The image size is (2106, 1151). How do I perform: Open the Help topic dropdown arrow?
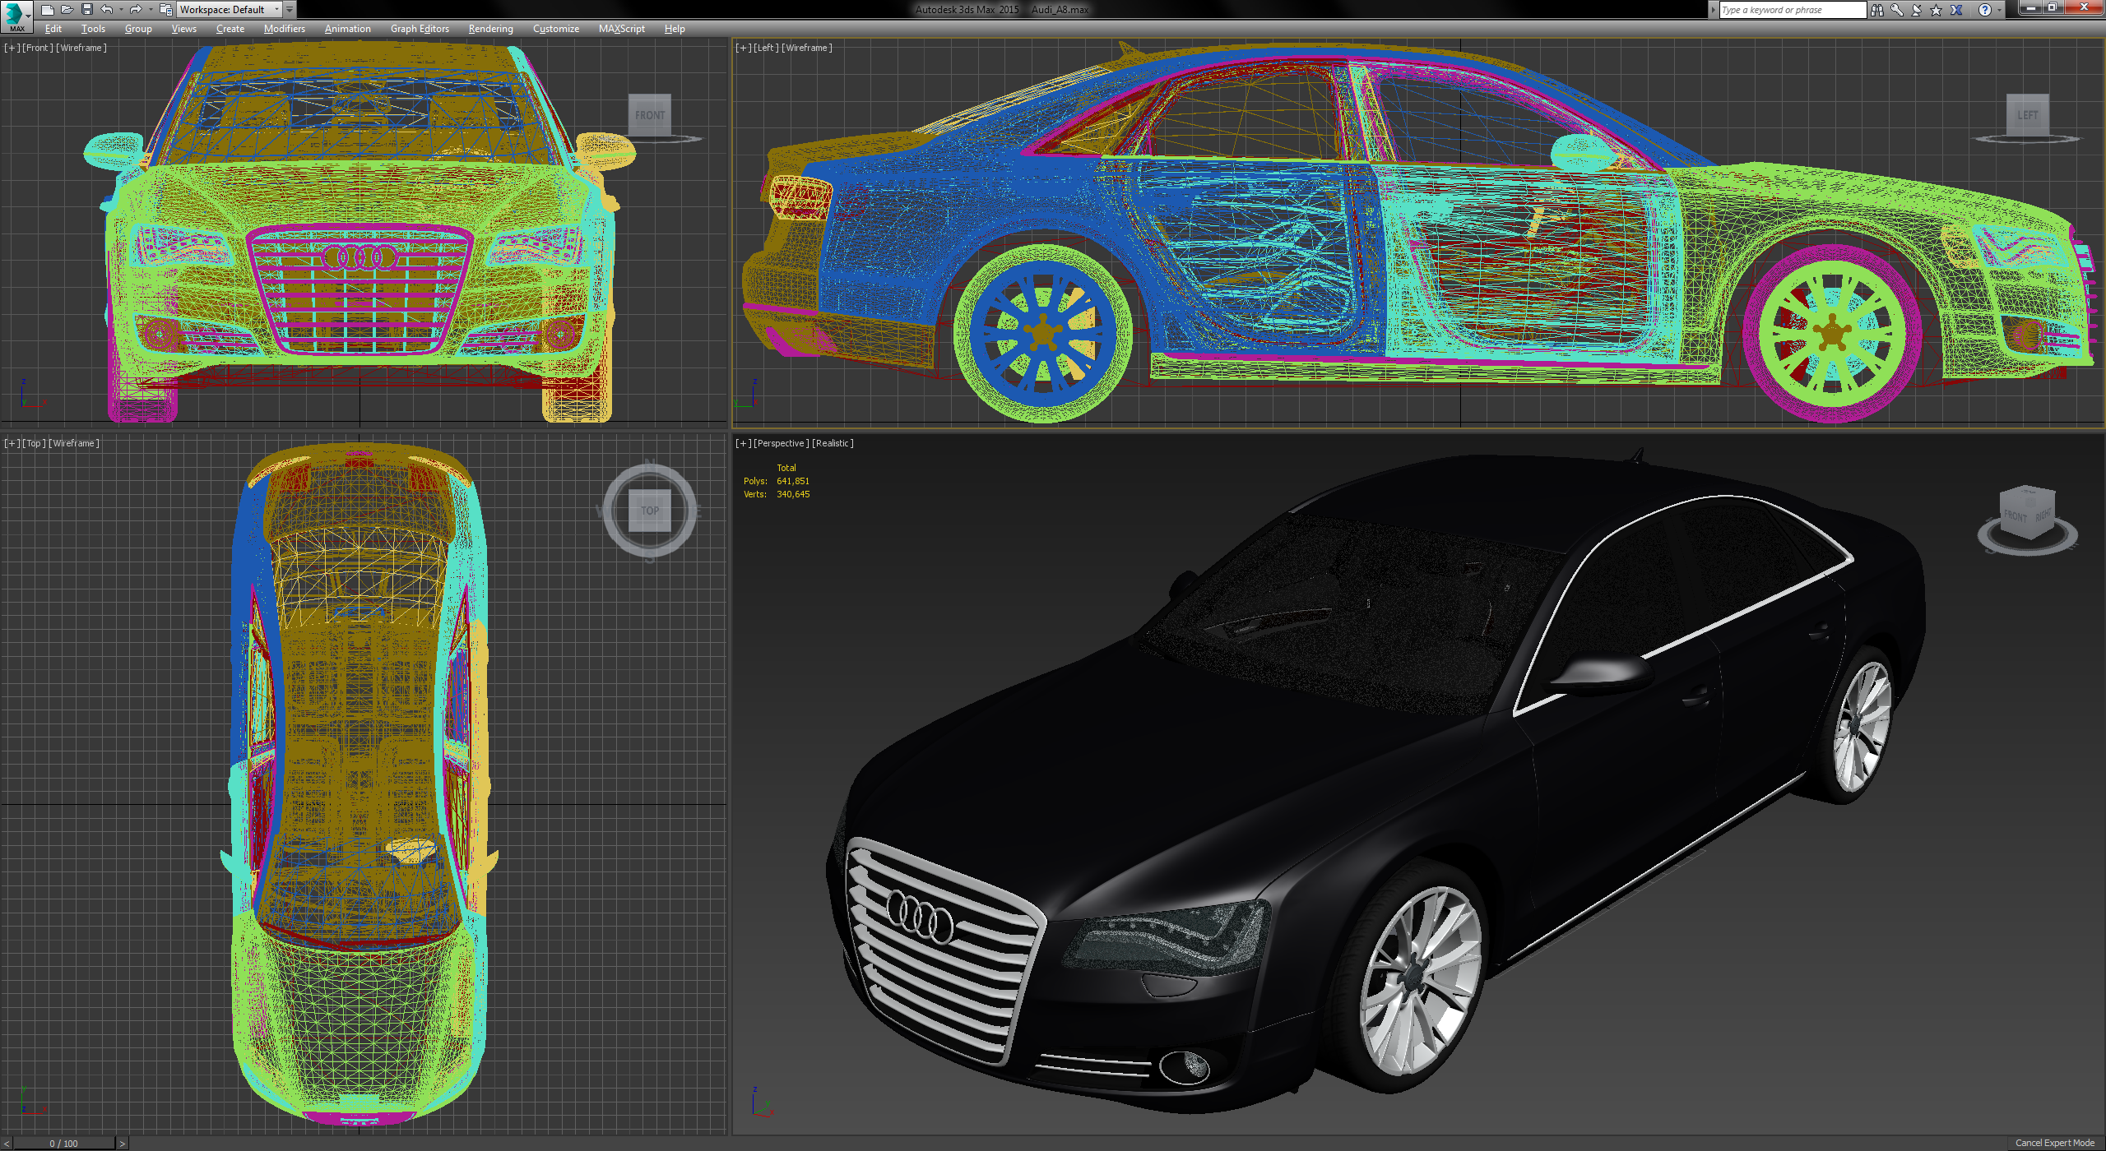point(1999,10)
